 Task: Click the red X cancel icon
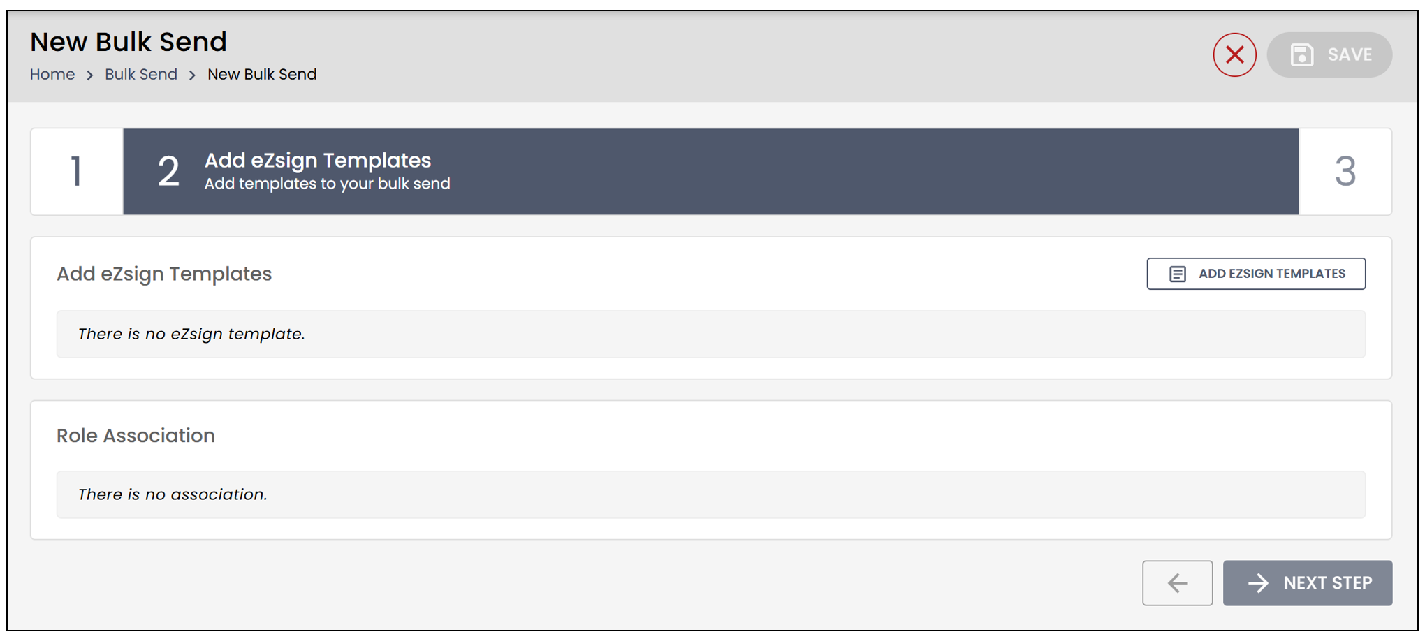click(x=1234, y=54)
